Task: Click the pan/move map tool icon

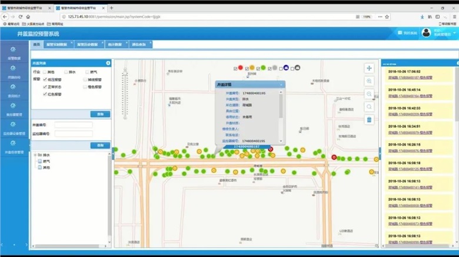Action: 369,69
